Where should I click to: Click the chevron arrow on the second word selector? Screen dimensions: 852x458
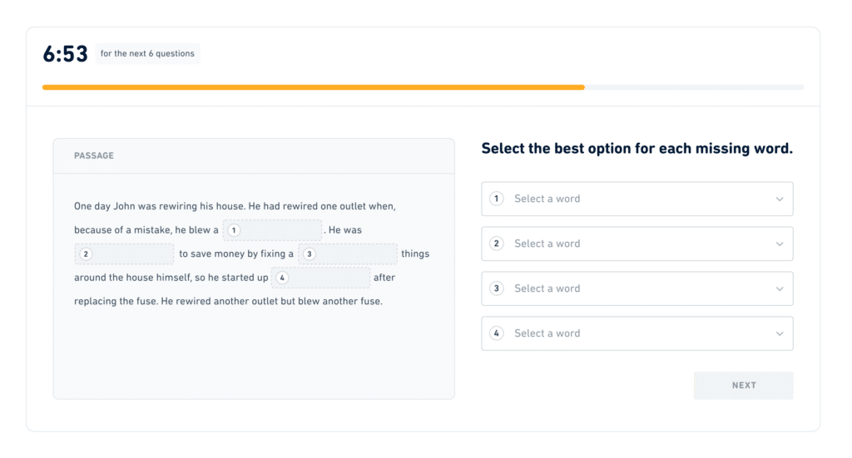[x=779, y=244]
